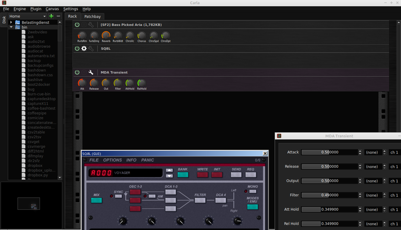Select next program with SQ8L up arrow
The height and width of the screenshot is (230, 401).
pyautogui.click(x=170, y=170)
